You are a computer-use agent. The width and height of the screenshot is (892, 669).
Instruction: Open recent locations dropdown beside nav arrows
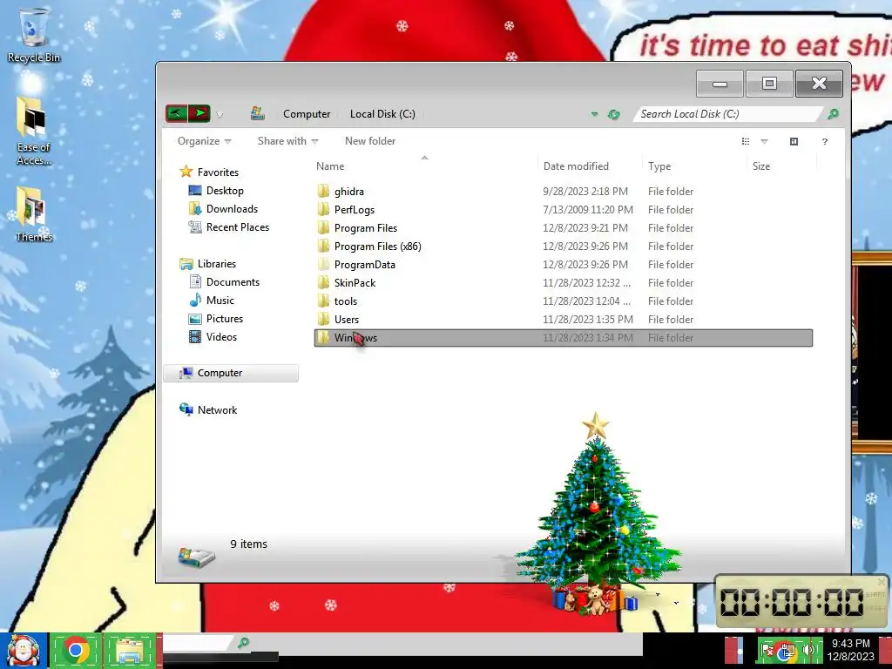[x=220, y=115]
